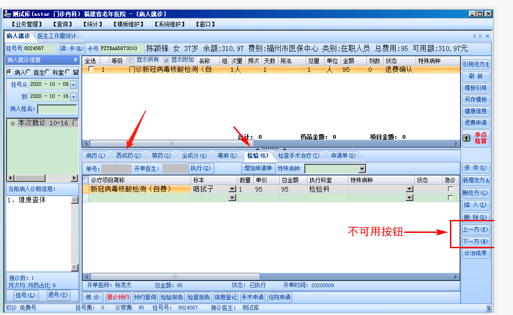Close the 病人就诊 tab with X
Screen dimensions: 513x315
click(x=487, y=36)
